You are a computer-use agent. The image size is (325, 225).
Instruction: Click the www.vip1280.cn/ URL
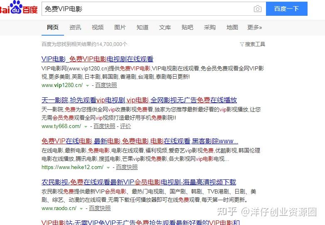(62, 85)
